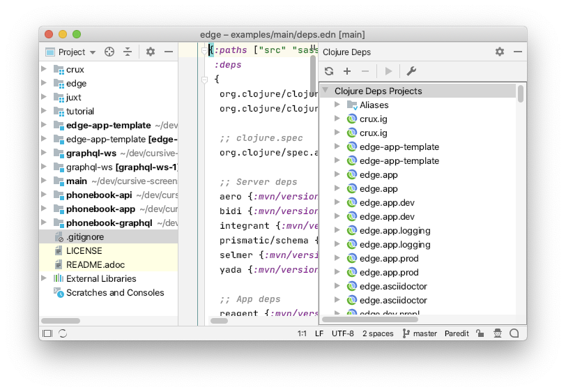566x392 pixels.
Task: Click the Project panel horizontal scrollbar
Action: click(x=61, y=321)
